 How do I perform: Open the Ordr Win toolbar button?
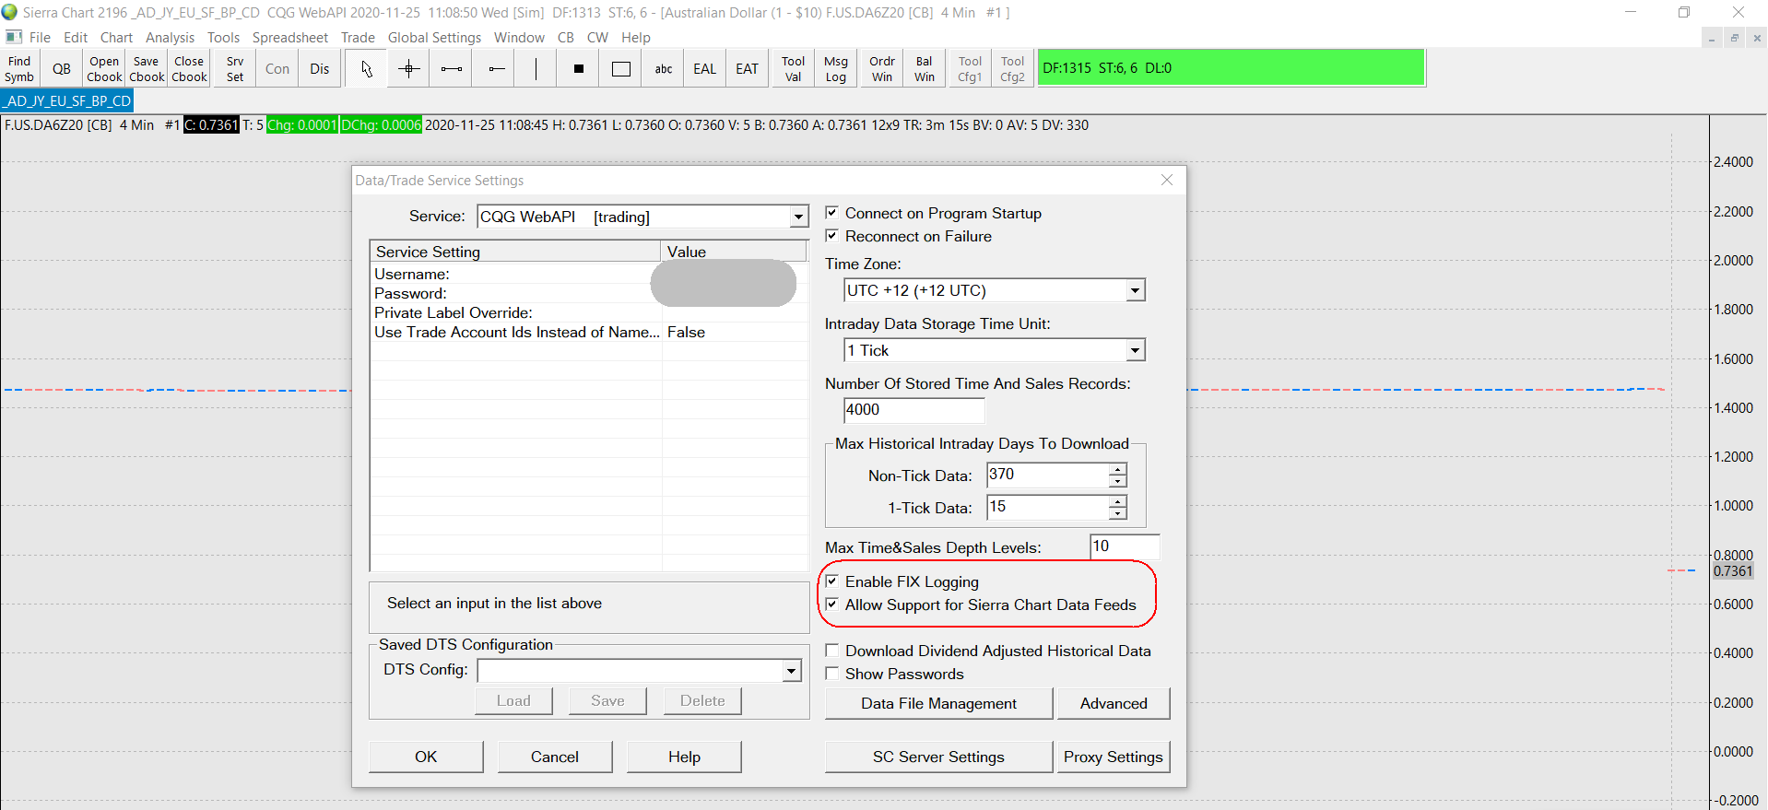[882, 69]
